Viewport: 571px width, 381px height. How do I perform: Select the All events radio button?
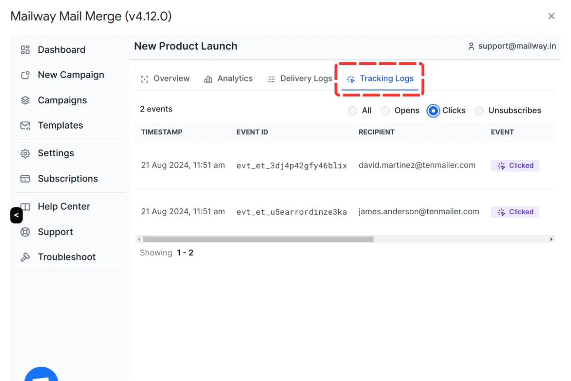[353, 110]
